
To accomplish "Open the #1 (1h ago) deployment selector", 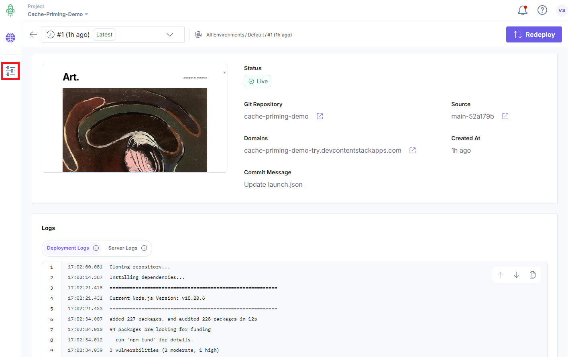I will tap(113, 34).
